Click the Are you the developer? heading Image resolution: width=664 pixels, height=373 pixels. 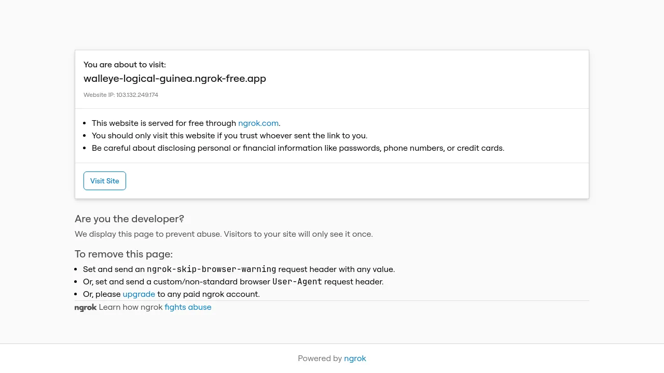pyautogui.click(x=129, y=219)
